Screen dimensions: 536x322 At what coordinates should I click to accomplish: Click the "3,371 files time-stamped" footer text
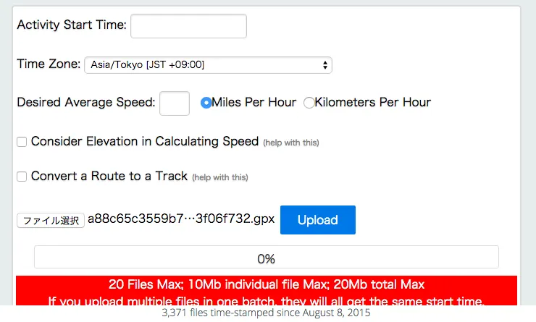tap(266, 313)
